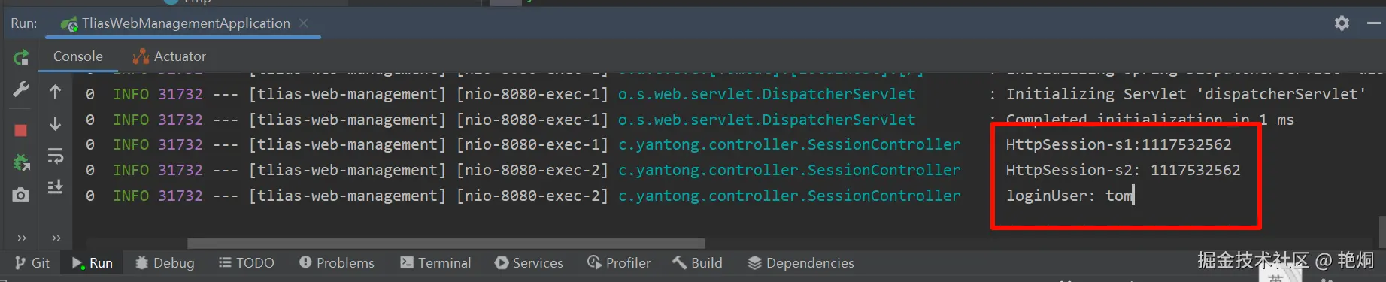The height and width of the screenshot is (282, 1386).
Task: Jump down the stack trace arrow
Action: (56, 123)
